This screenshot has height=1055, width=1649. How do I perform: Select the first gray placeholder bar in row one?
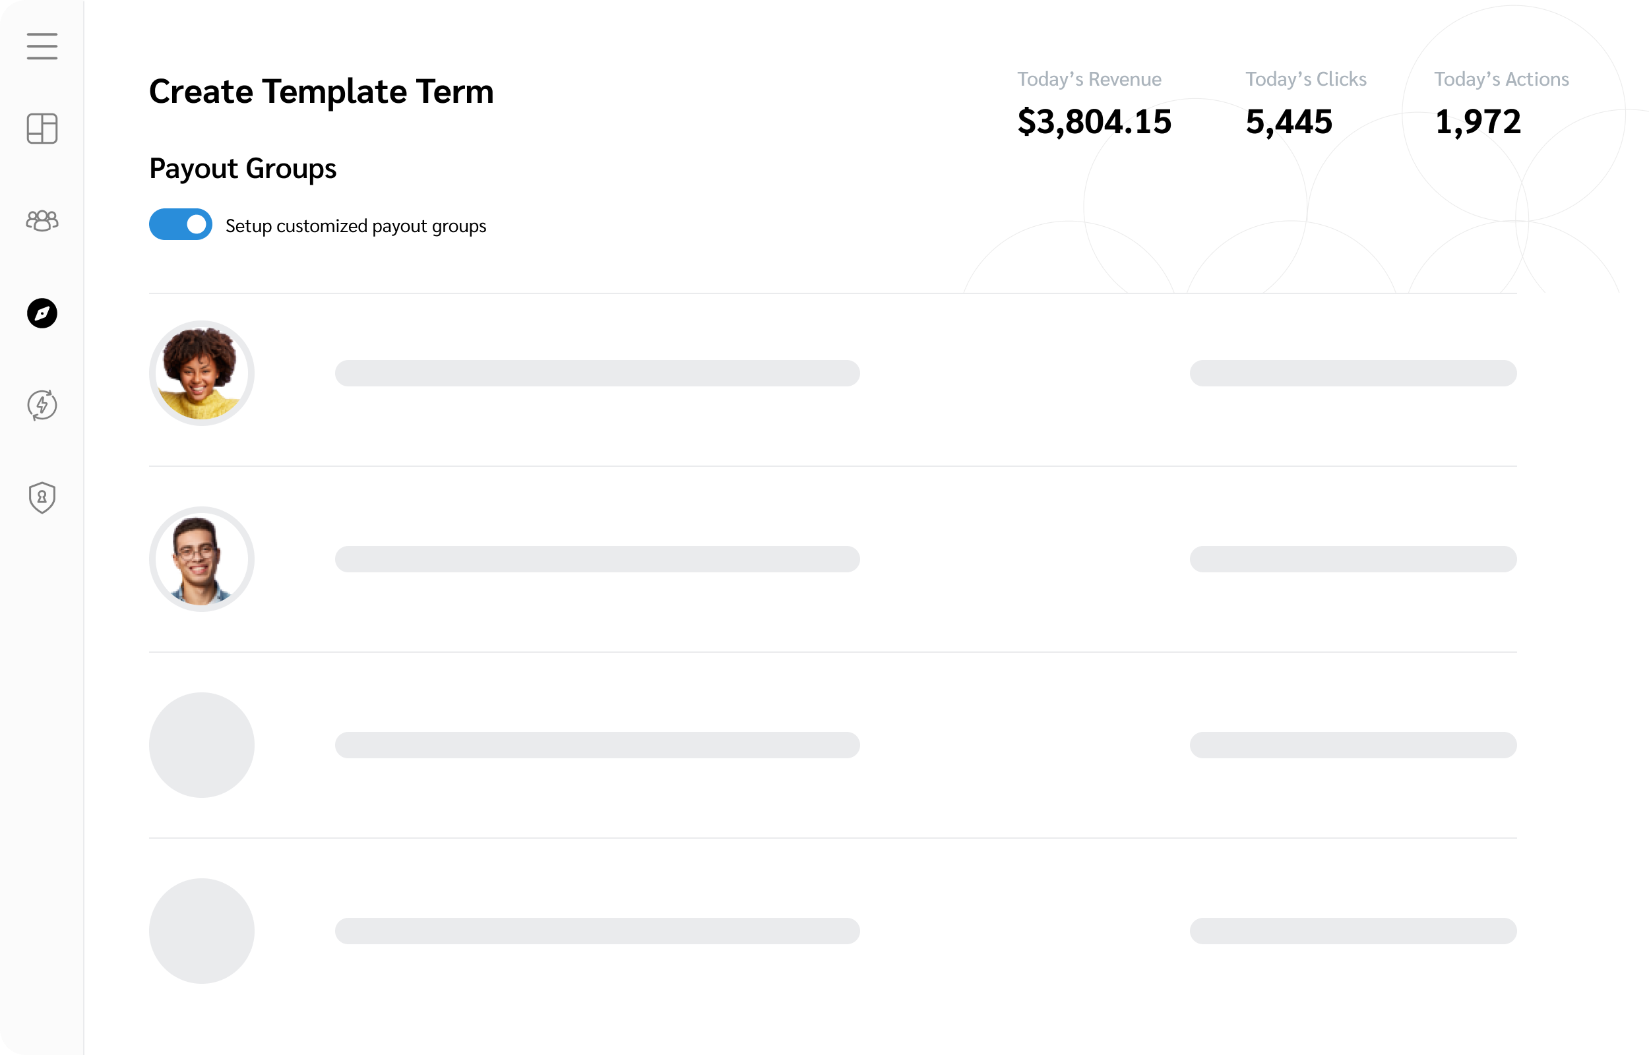coord(596,373)
